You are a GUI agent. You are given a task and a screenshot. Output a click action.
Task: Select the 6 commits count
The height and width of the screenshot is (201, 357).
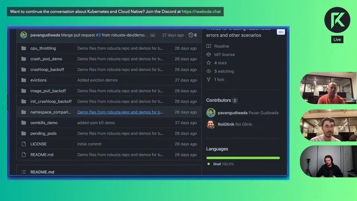coord(195,35)
